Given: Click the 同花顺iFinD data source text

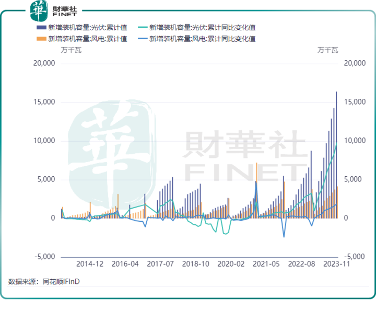Looking at the screenshot, I should (x=62, y=282).
